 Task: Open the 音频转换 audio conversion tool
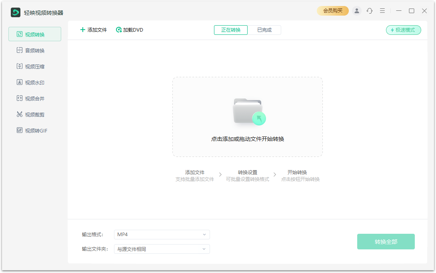[x=35, y=50]
